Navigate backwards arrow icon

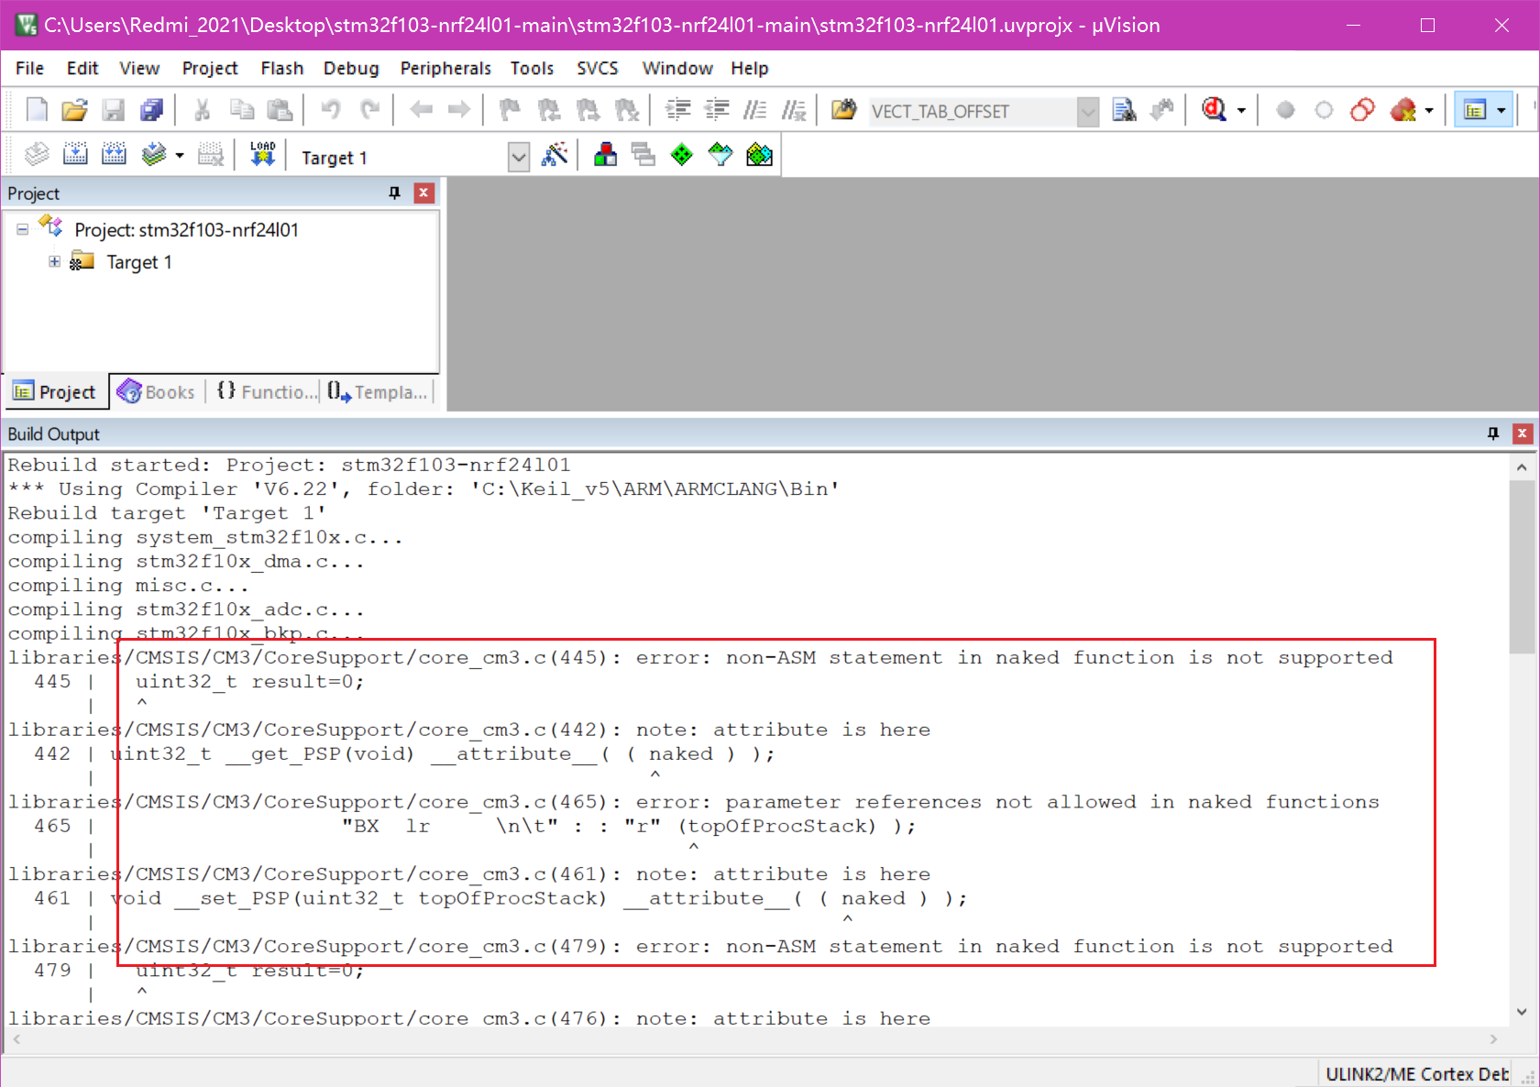[x=421, y=110]
